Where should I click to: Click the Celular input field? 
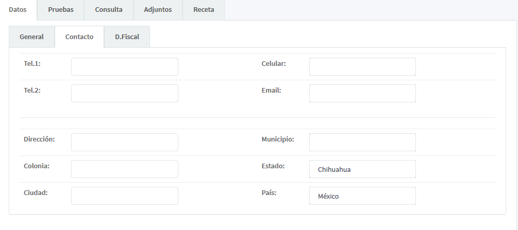point(362,67)
